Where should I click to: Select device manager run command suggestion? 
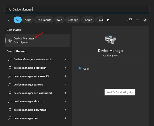coord(33,93)
